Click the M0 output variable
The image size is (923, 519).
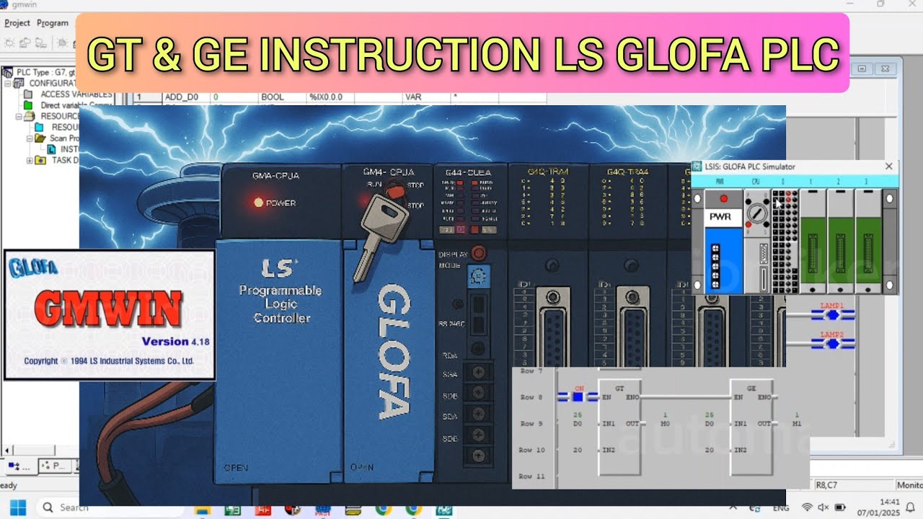click(x=665, y=424)
